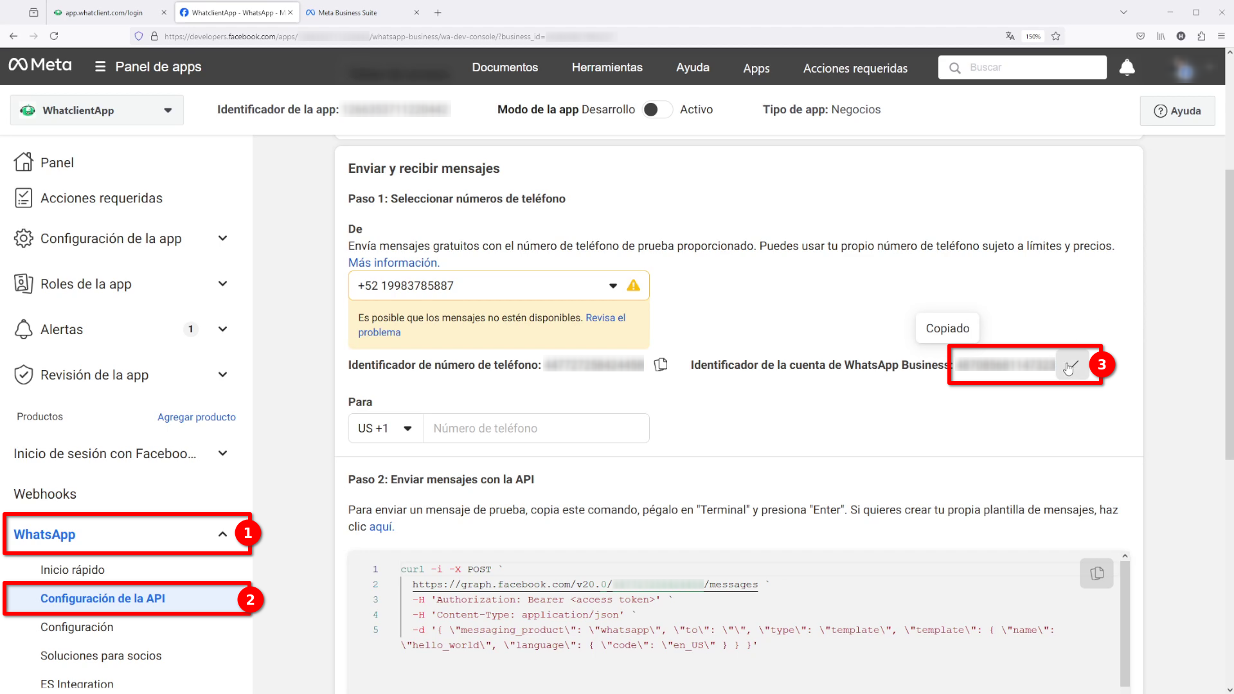Open Configuración de la API
The image size is (1234, 694).
[103, 598]
